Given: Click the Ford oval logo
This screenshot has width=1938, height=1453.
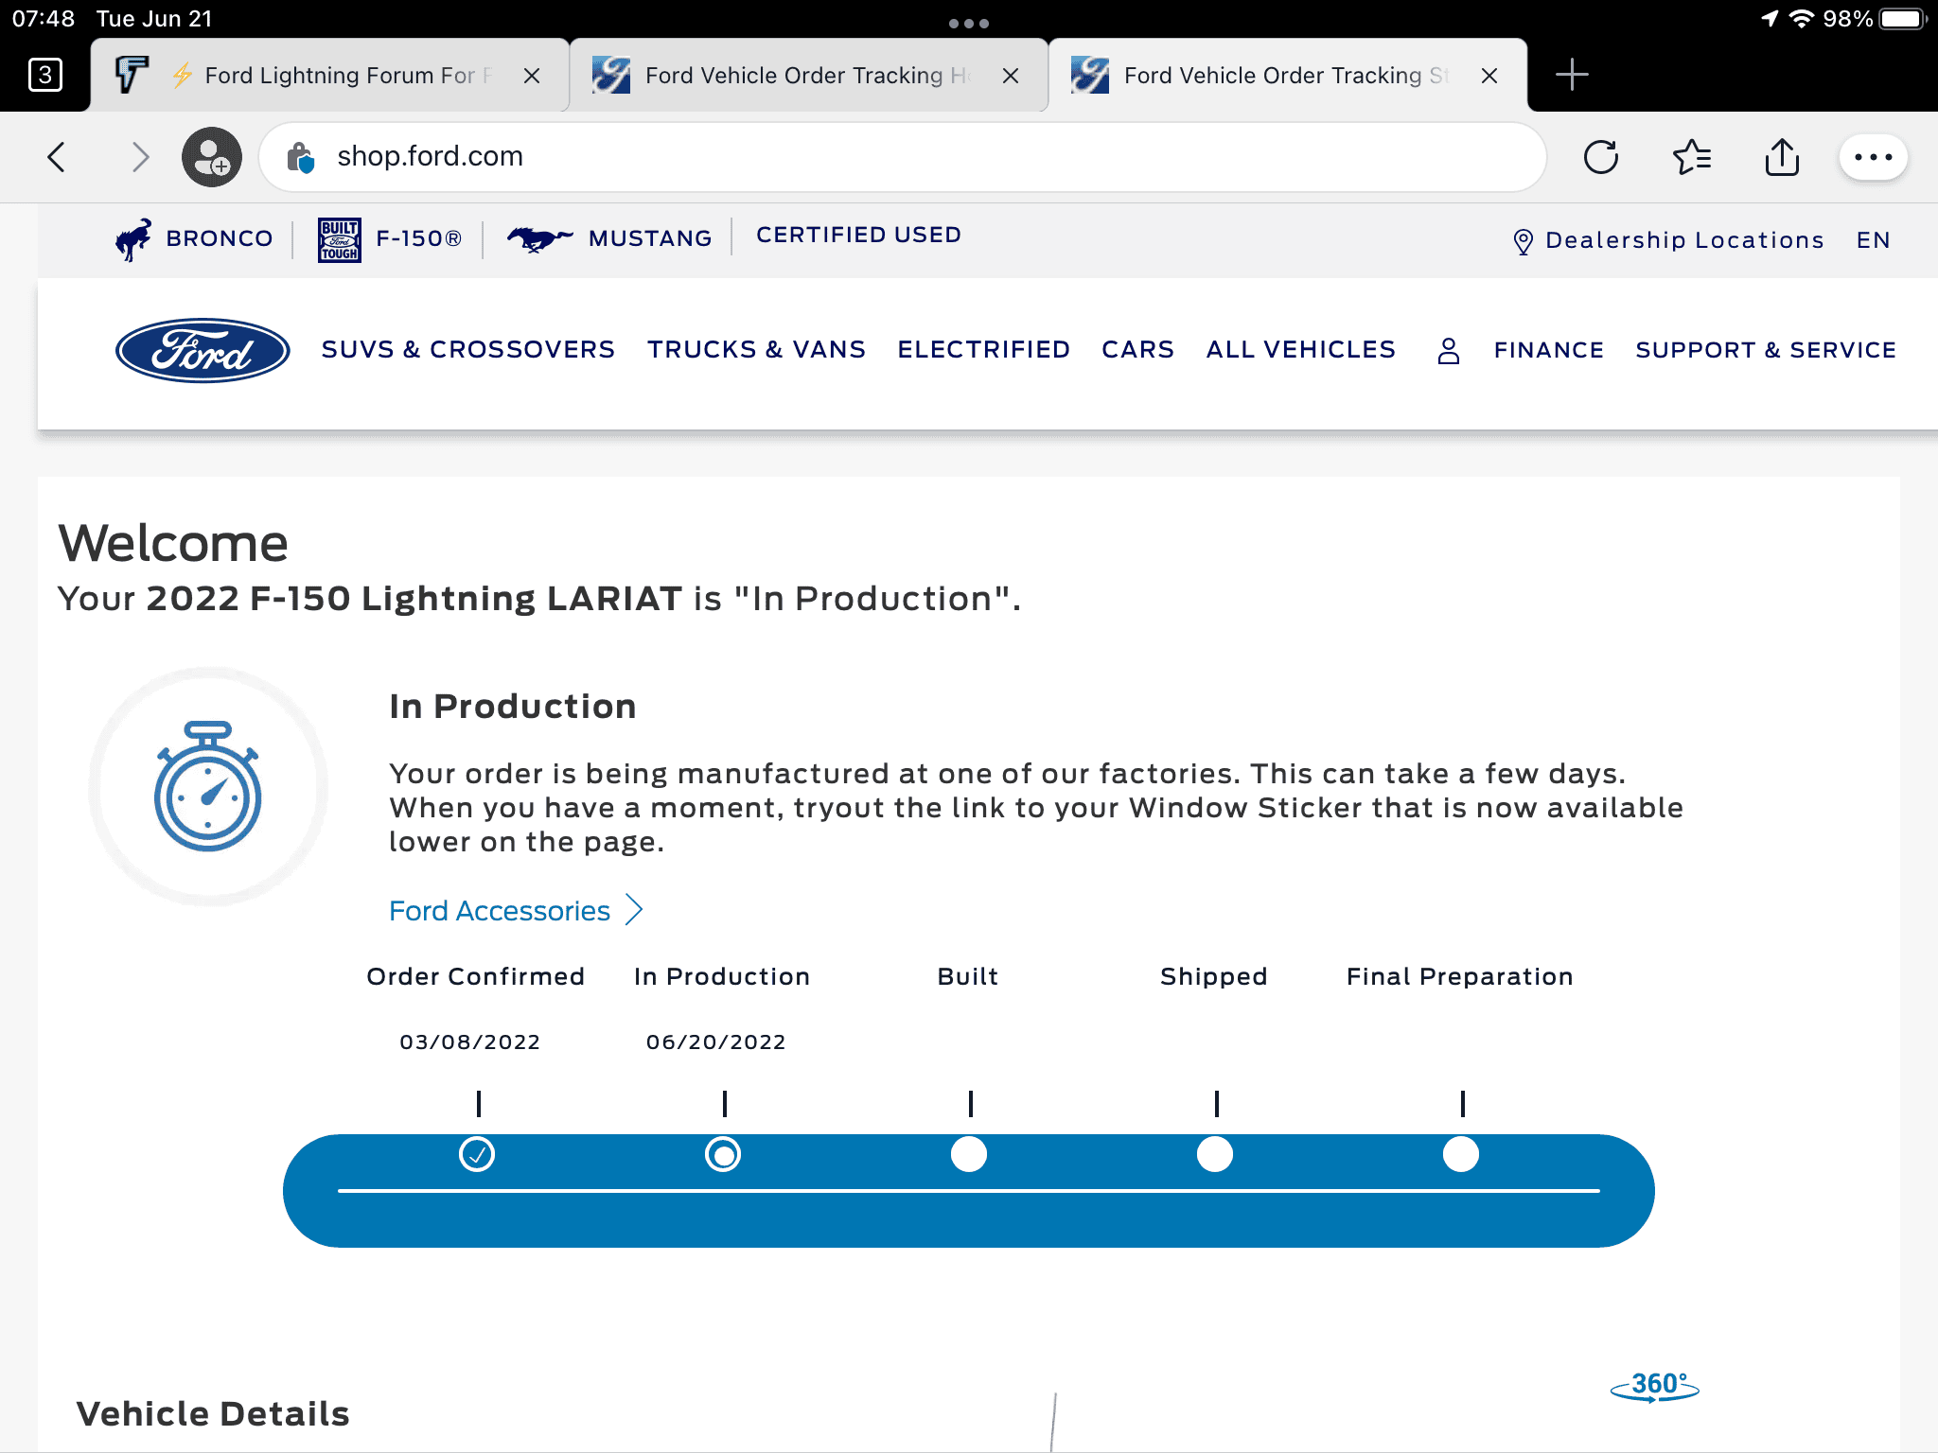Looking at the screenshot, I should pyautogui.click(x=203, y=350).
